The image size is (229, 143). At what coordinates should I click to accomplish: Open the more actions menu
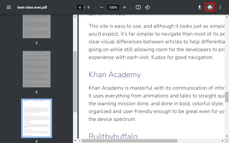[x=220, y=7]
